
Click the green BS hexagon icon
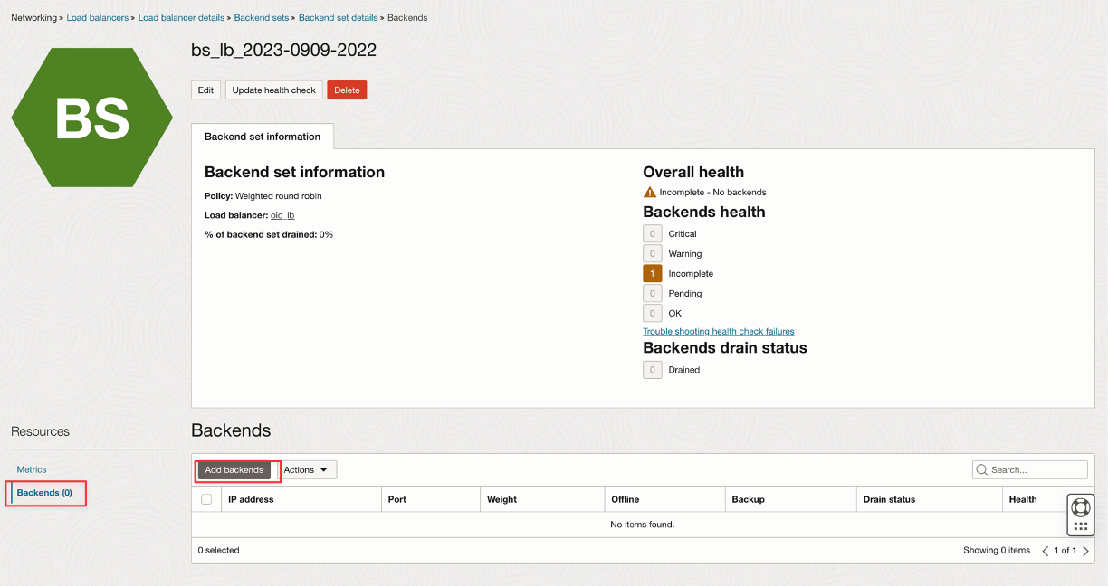[x=91, y=118]
